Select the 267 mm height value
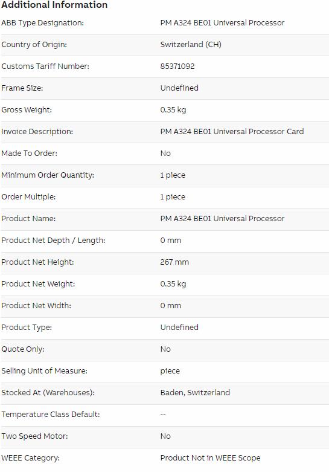 point(174,262)
